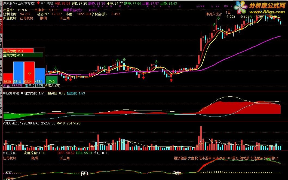This screenshot has height=180, width=288.
Task: Click the 公积金(股) 0.492 reading
Action: 106,14
